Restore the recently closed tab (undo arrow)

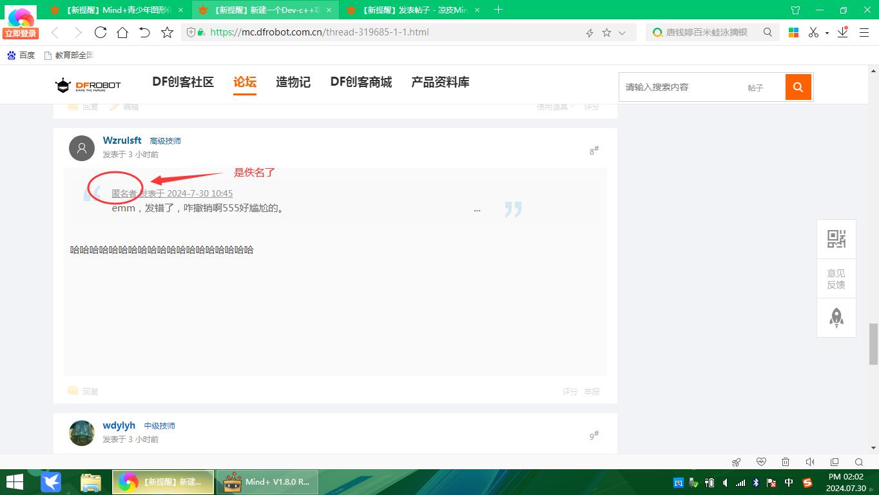tap(144, 32)
